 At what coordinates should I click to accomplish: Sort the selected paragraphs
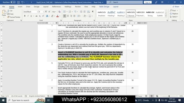[89, 11]
